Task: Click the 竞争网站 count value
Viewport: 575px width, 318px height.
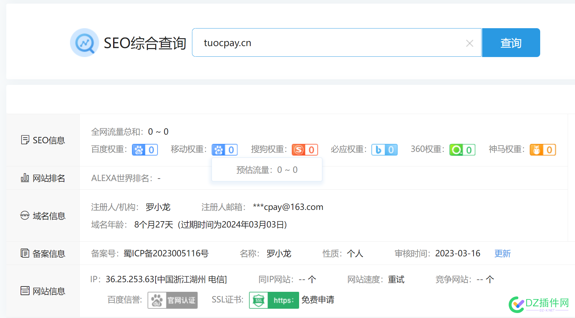Action: [485, 280]
